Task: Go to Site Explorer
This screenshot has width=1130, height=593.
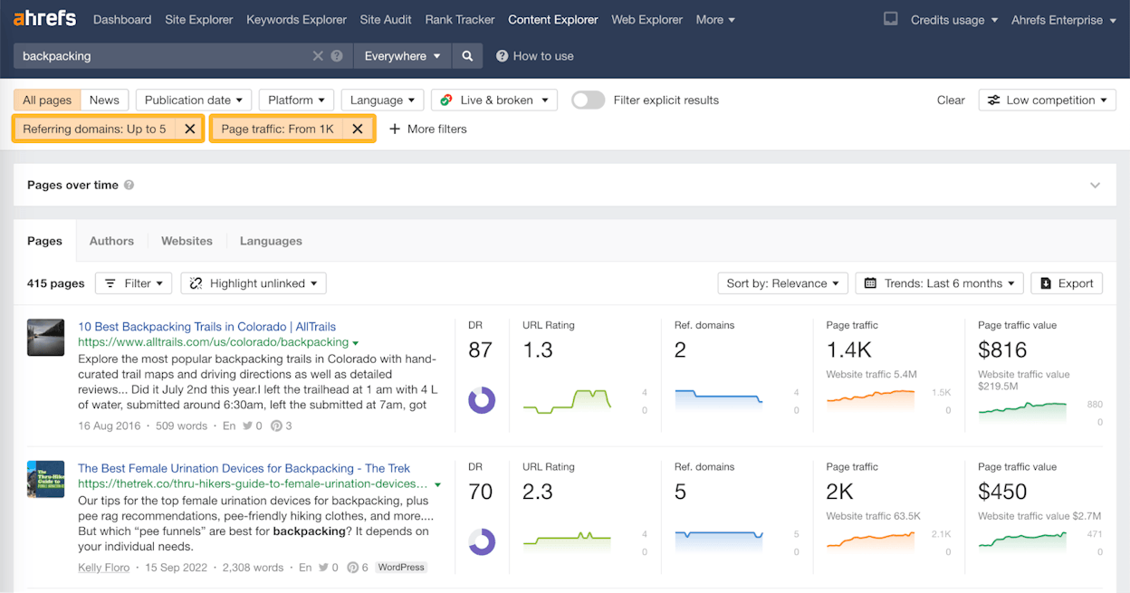Action: 199,20
